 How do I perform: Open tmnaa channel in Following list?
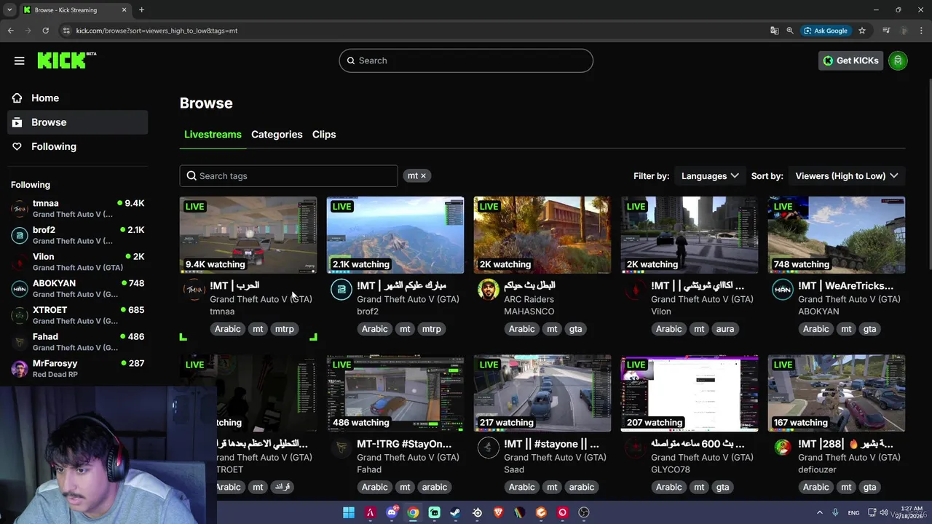[x=78, y=208]
